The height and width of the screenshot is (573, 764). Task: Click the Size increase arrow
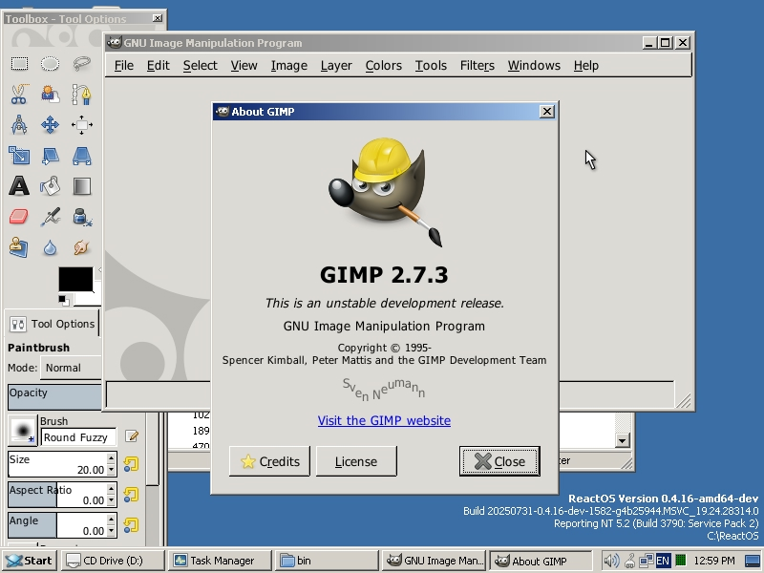111,458
